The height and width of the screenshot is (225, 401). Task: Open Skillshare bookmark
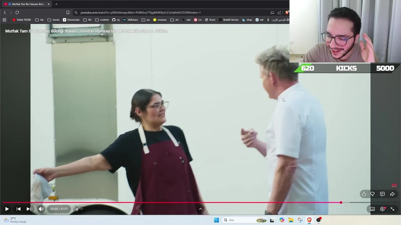(130, 20)
